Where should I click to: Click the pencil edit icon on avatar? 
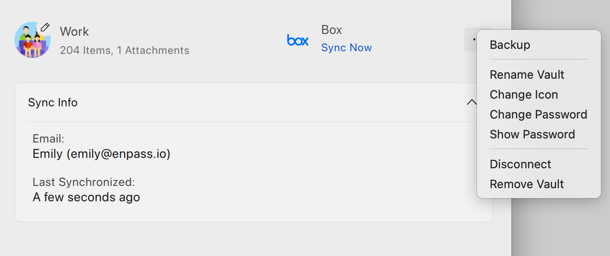tap(45, 28)
